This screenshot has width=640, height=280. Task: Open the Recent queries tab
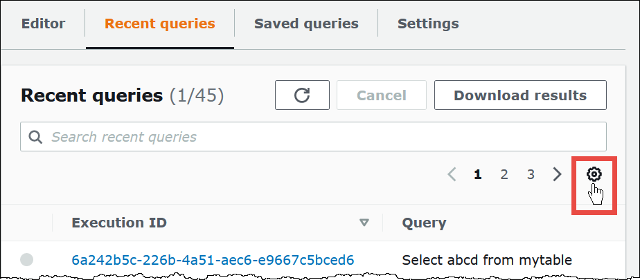(x=159, y=24)
